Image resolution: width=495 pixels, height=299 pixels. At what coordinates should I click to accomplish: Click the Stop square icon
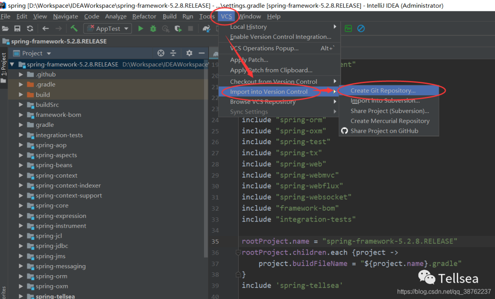coord(190,29)
